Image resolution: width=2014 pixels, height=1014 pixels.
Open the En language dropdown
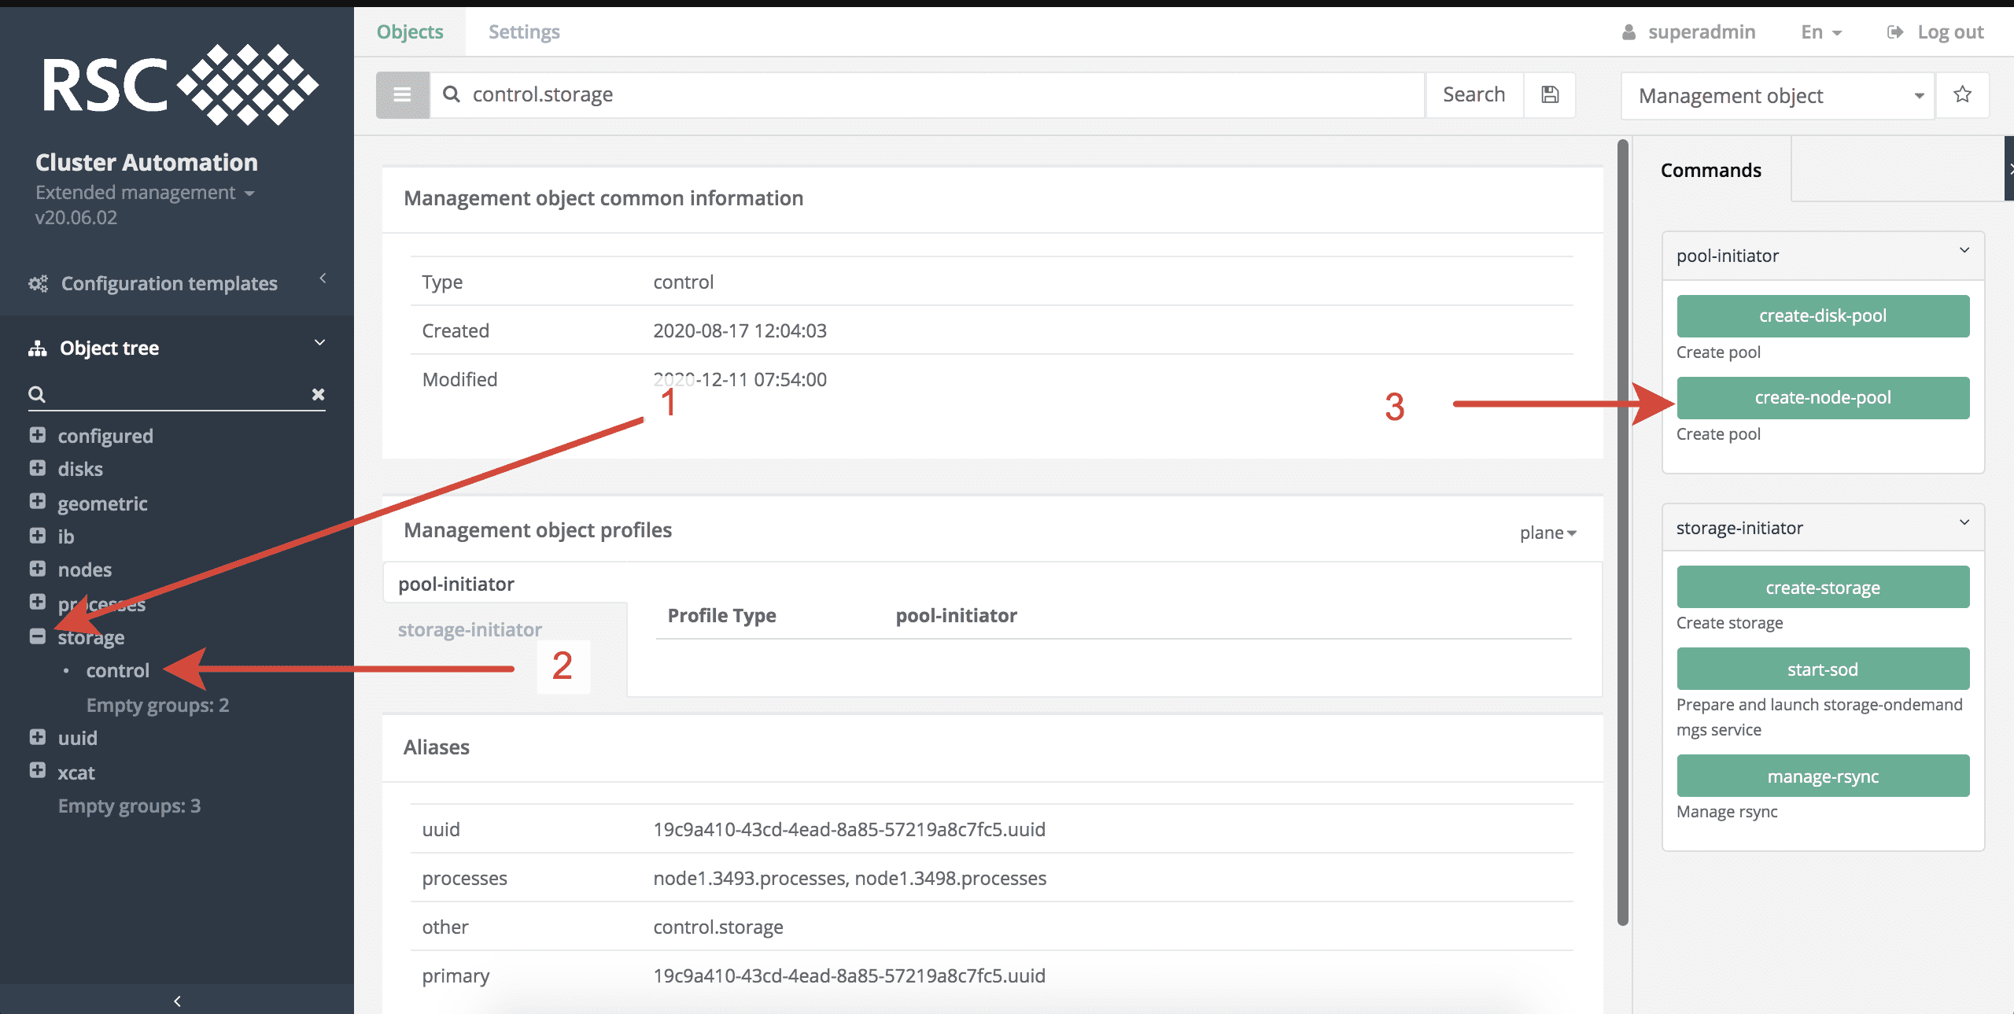tap(1820, 32)
